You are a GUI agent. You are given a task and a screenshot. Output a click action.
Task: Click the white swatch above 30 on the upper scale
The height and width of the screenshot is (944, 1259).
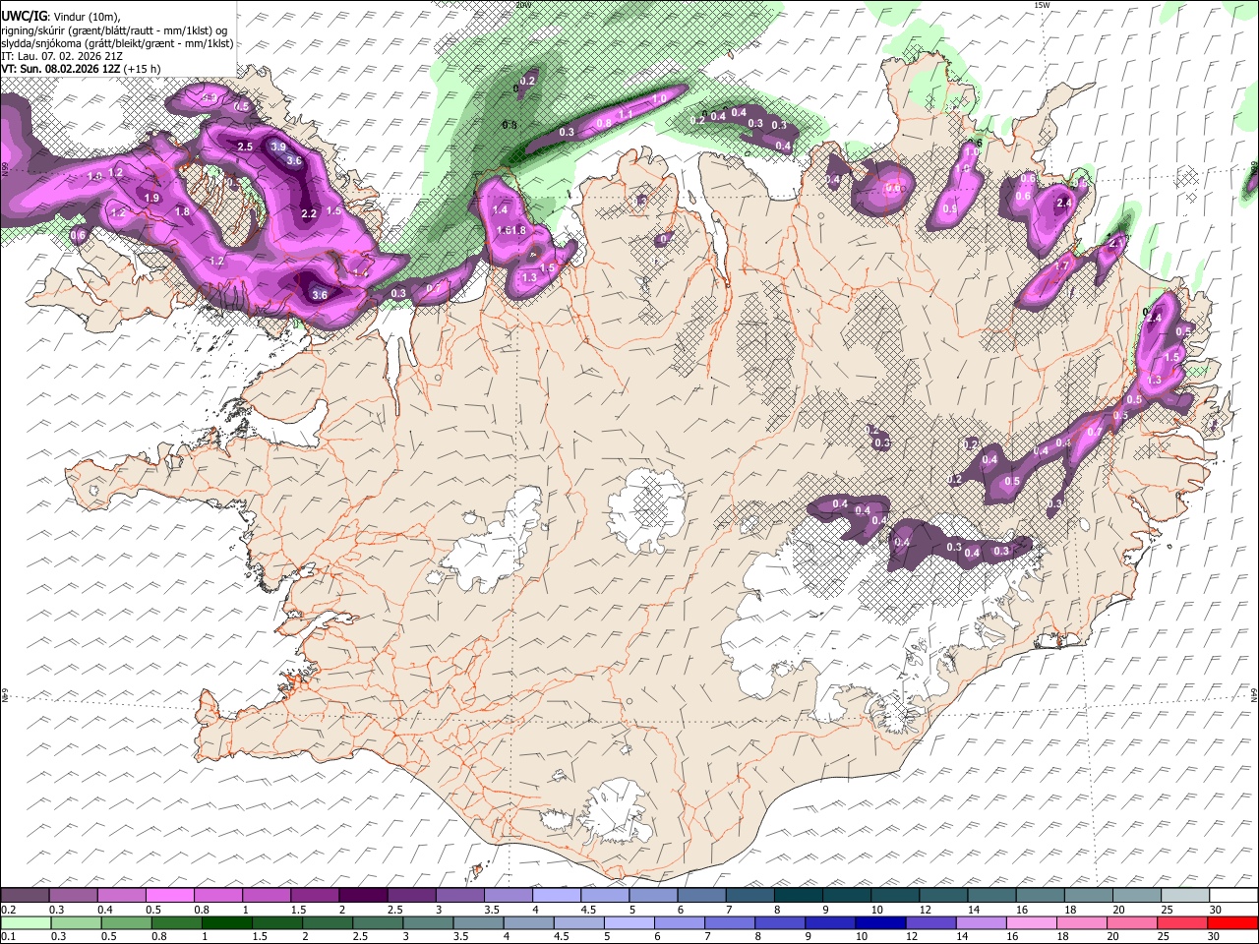pos(1233,896)
